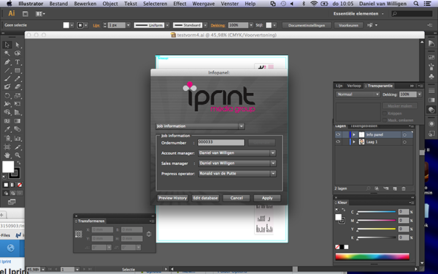The image size is (438, 274).
Task: Select the Selection tool arrow
Action: point(7,45)
